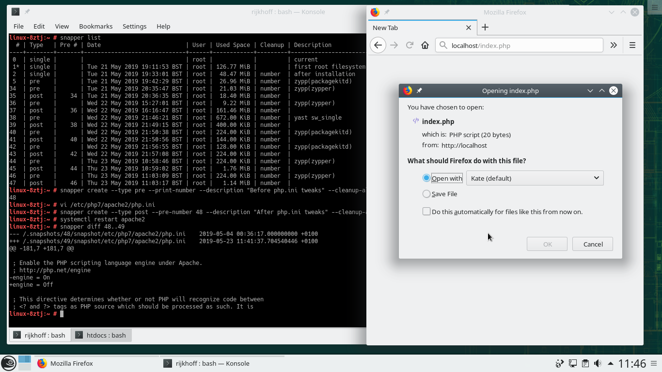Viewport: 662px width, 372px height.
Task: Open clipboard manager in system tray
Action: [585, 363]
